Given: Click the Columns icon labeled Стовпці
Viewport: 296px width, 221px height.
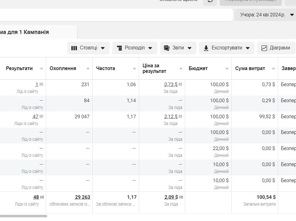Looking at the screenshot, I should coord(74,48).
